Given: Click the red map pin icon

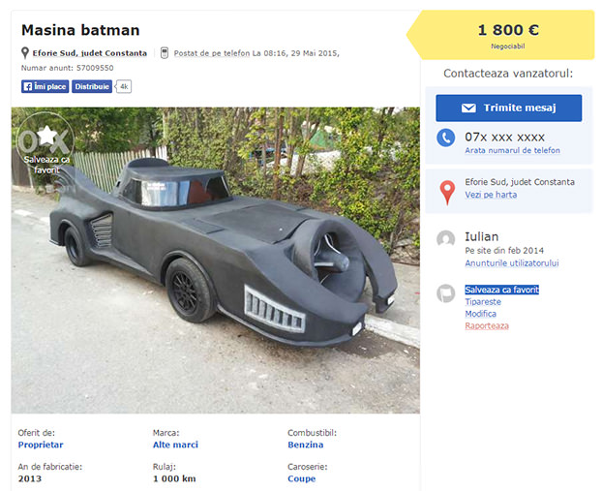Looking at the screenshot, I should [x=446, y=190].
